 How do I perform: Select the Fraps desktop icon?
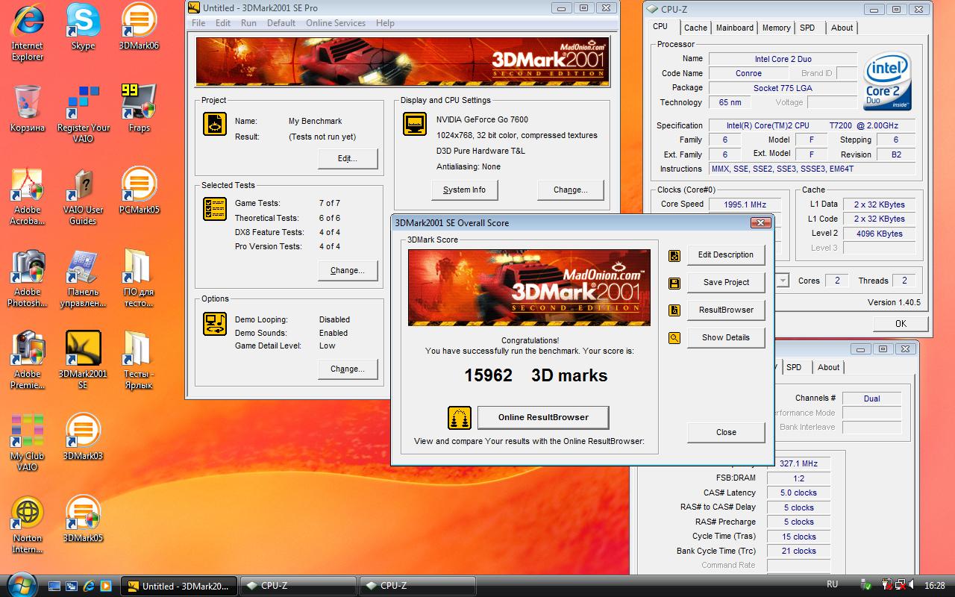tap(139, 109)
